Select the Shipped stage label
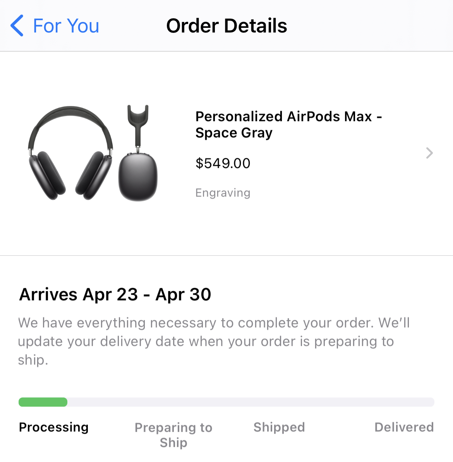The width and height of the screenshot is (453, 462). coord(279,427)
